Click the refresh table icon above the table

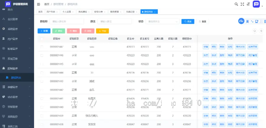click(x=261, y=31)
